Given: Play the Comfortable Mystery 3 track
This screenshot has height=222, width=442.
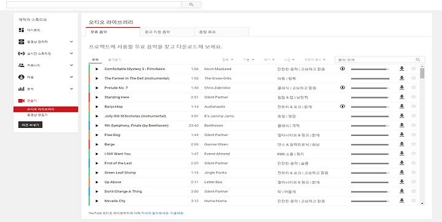Looking at the screenshot, I should tap(97, 69).
